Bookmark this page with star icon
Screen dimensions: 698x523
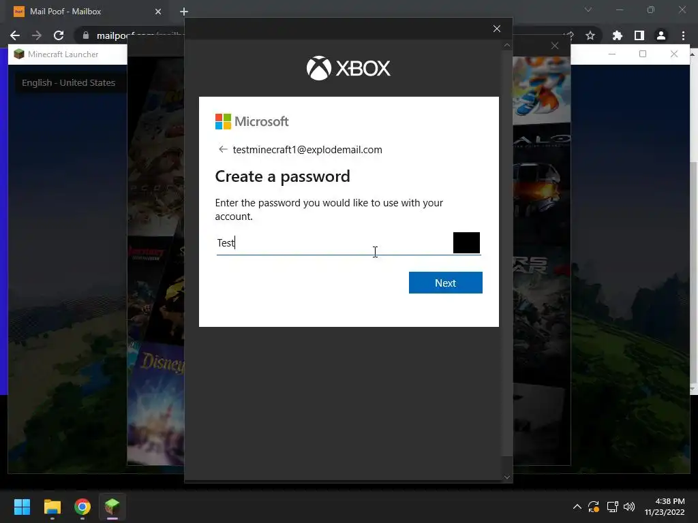coord(590,35)
